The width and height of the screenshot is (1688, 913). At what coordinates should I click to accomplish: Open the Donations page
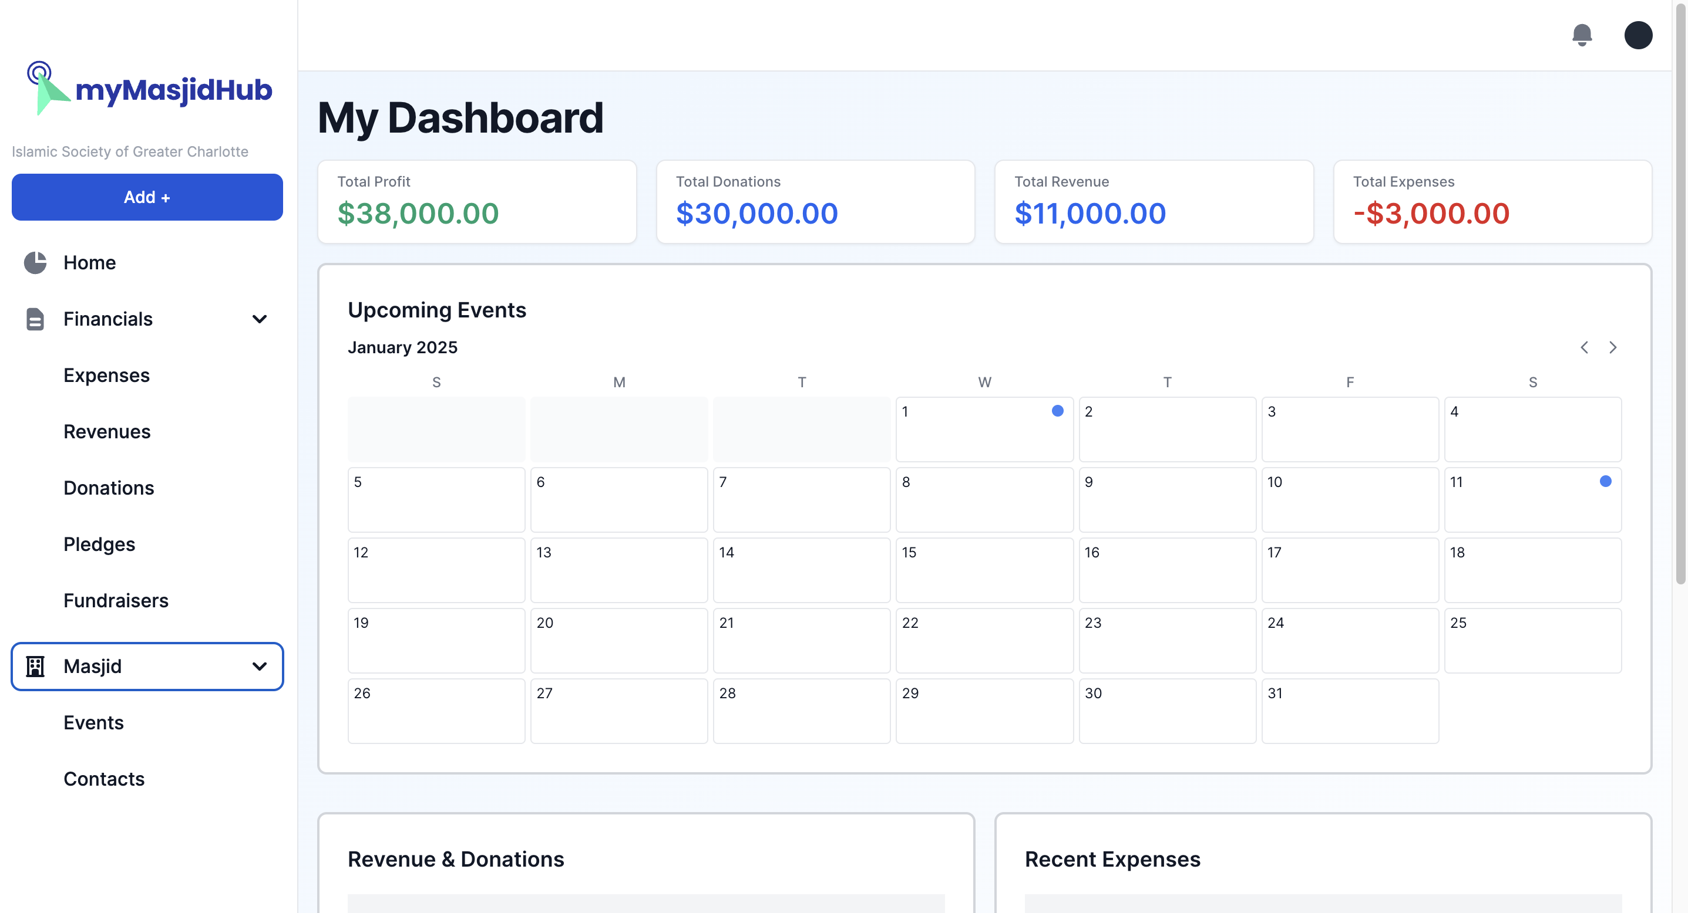tap(147, 488)
